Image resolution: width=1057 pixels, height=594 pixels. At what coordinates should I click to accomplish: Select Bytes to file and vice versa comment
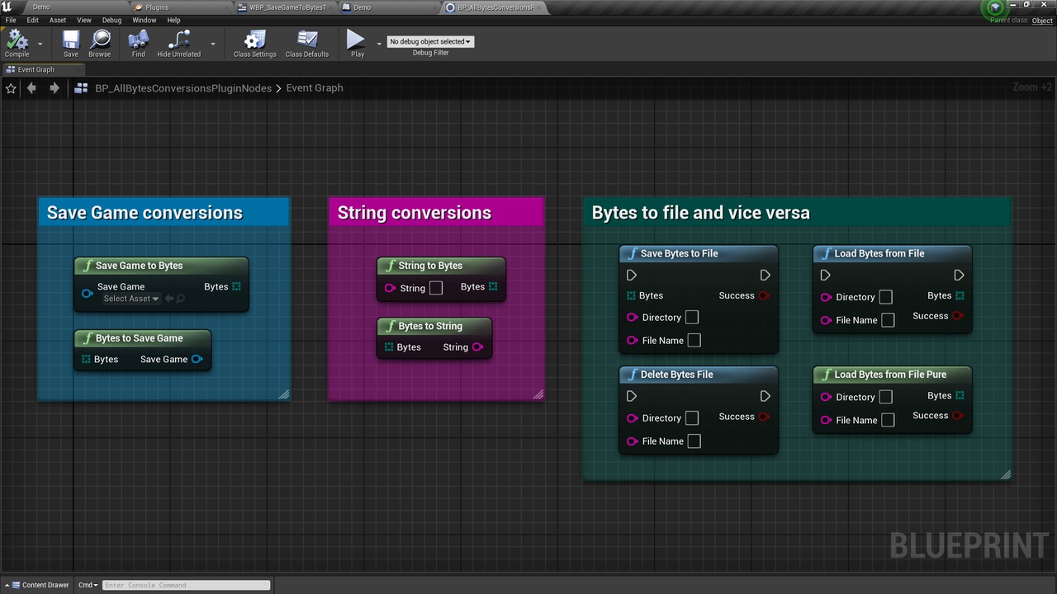coord(701,213)
